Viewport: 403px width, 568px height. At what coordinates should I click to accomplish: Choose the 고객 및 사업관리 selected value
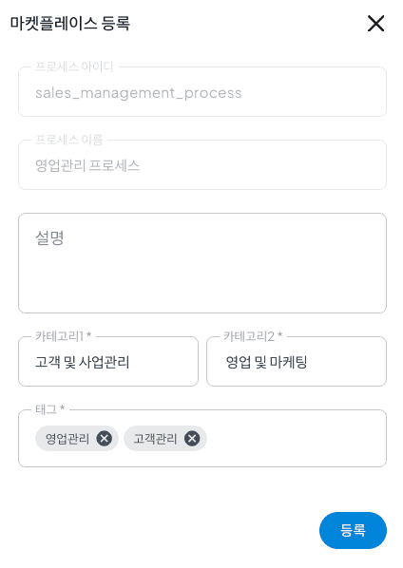[83, 362]
